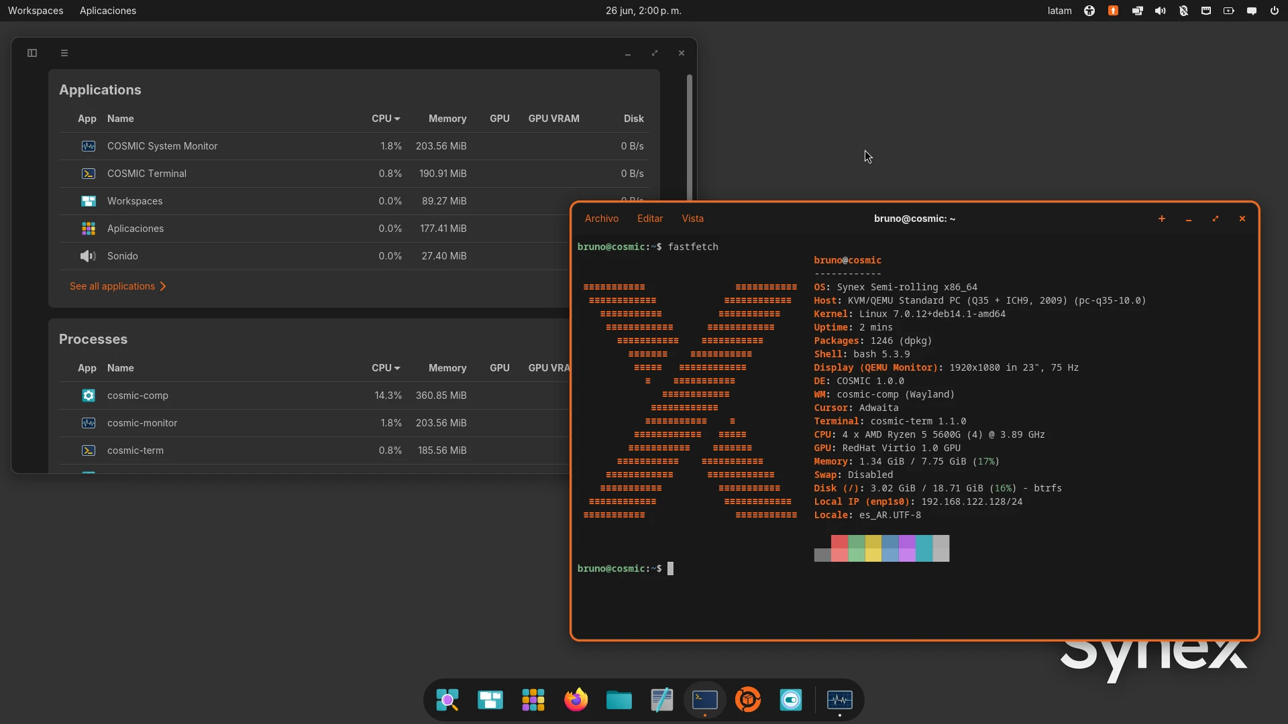Select the COSMIC Terminal row name
Screen dimensions: 1288x724
pos(147,174)
